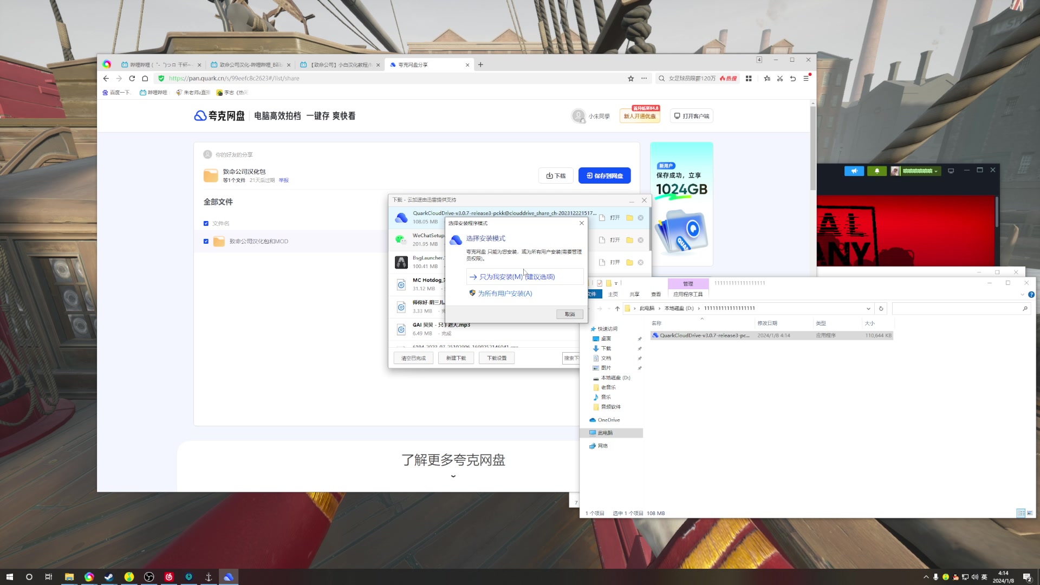1040x585 pixels.
Task: Click the browser address bar URL
Action: click(234, 79)
